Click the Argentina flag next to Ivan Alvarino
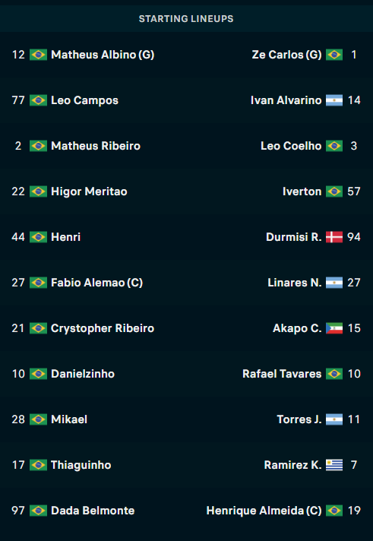The height and width of the screenshot is (541, 373). [x=334, y=100]
